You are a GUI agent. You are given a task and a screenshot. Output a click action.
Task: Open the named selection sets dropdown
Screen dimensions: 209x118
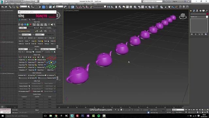pos(100,7)
